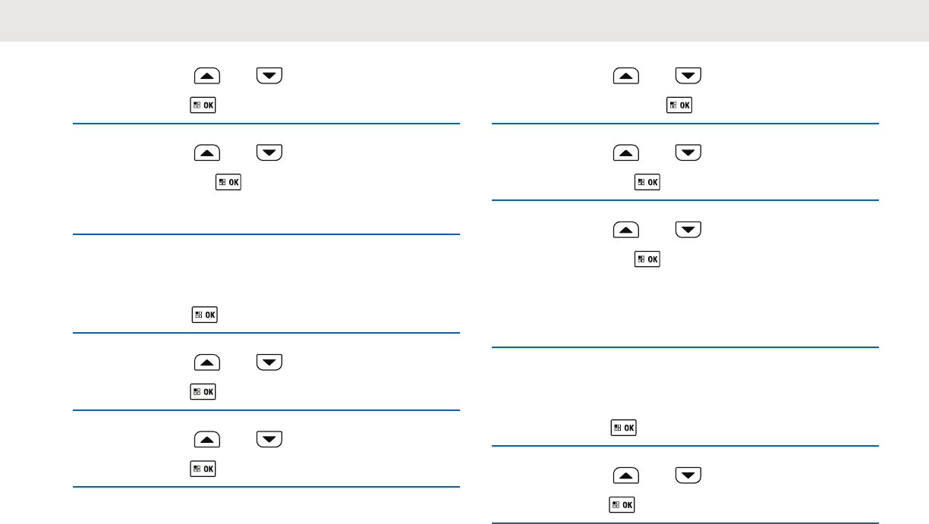Click the up arrow in the left column's last section
The height and width of the screenshot is (524, 929).
pyautogui.click(x=207, y=439)
